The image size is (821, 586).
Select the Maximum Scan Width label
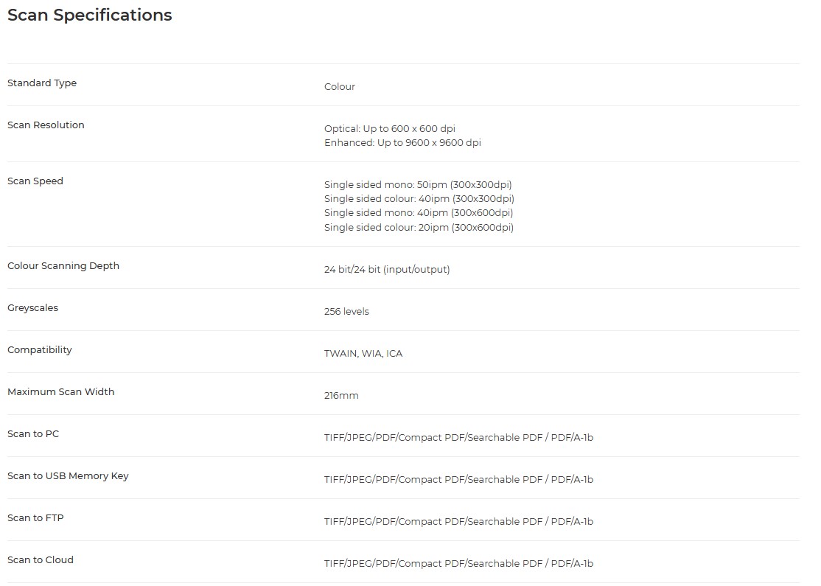coord(60,391)
